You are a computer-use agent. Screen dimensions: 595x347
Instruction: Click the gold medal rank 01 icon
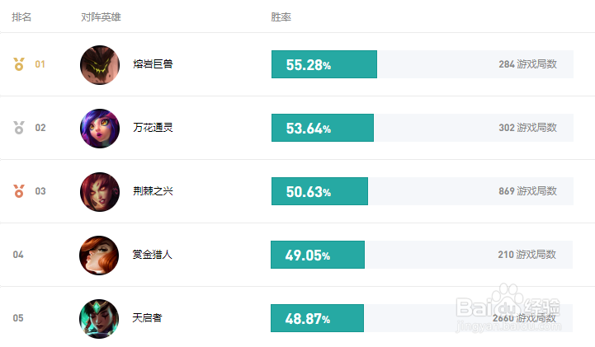[x=19, y=64]
